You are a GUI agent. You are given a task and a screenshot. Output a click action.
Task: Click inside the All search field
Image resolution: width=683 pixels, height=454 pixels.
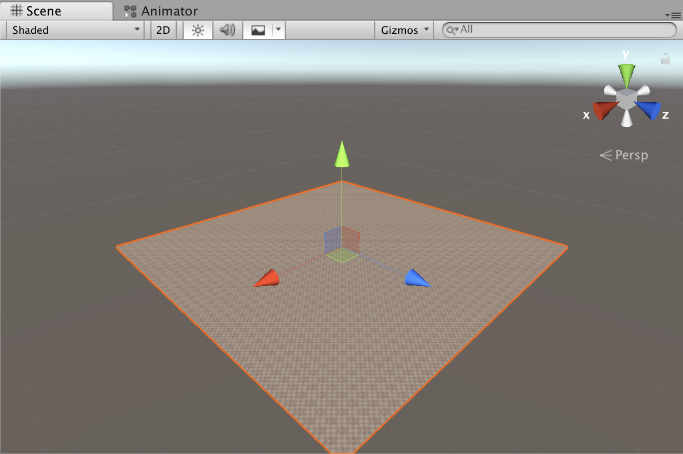(517, 29)
